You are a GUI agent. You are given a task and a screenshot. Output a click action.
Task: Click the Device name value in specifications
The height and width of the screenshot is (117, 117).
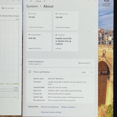(x=56, y=79)
